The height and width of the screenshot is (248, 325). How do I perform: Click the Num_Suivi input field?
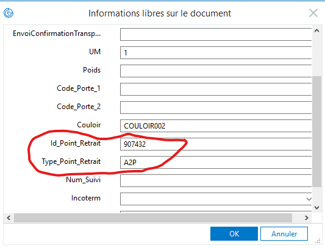(216, 180)
